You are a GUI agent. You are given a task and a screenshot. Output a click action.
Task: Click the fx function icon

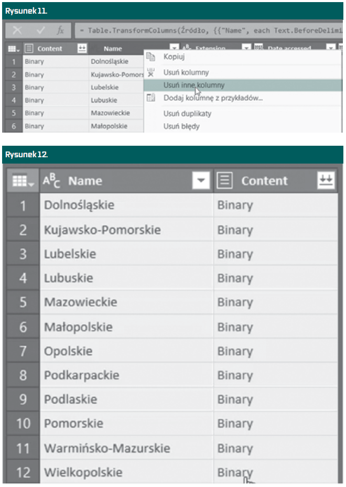60,30
